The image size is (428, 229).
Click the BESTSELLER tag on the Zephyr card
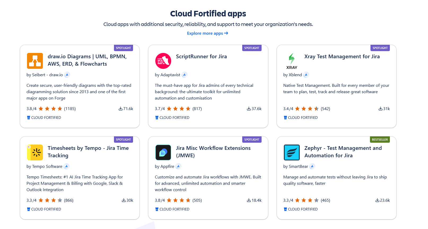tap(380, 140)
